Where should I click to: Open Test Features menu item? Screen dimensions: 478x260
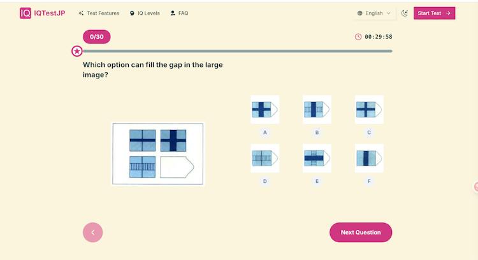(99, 13)
